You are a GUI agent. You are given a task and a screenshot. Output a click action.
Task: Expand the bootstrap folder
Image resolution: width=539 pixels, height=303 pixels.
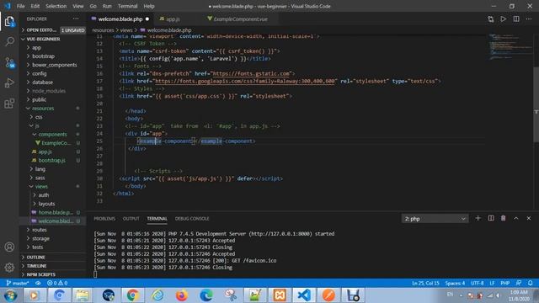53,56
